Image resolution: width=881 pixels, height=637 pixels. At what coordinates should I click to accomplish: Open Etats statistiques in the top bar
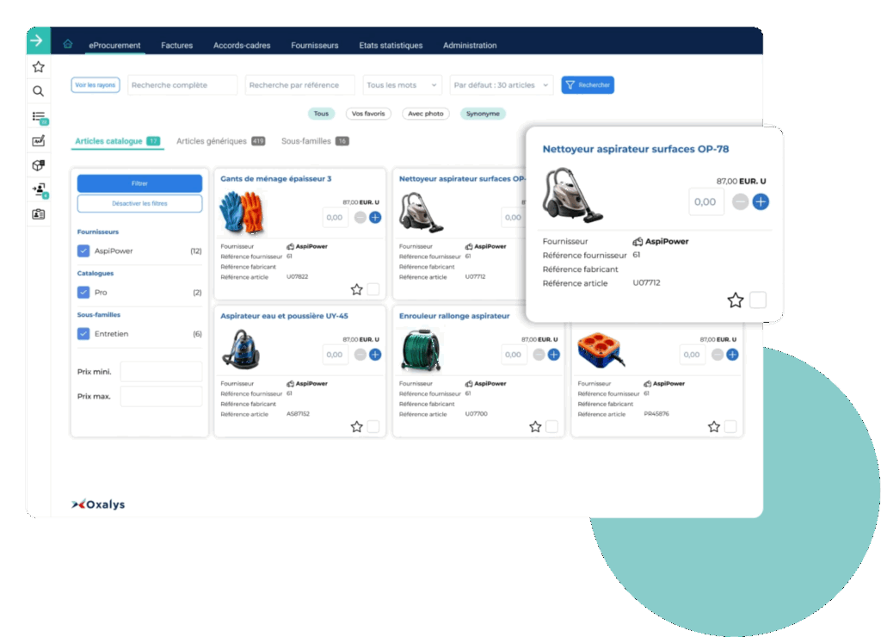coord(391,46)
